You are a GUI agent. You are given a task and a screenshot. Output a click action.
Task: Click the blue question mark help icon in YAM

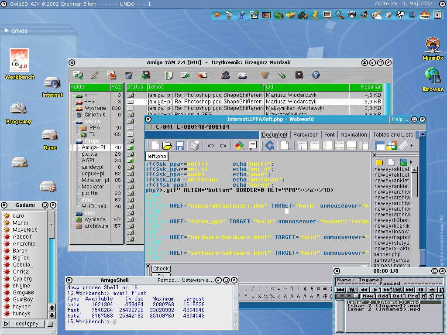point(316,75)
